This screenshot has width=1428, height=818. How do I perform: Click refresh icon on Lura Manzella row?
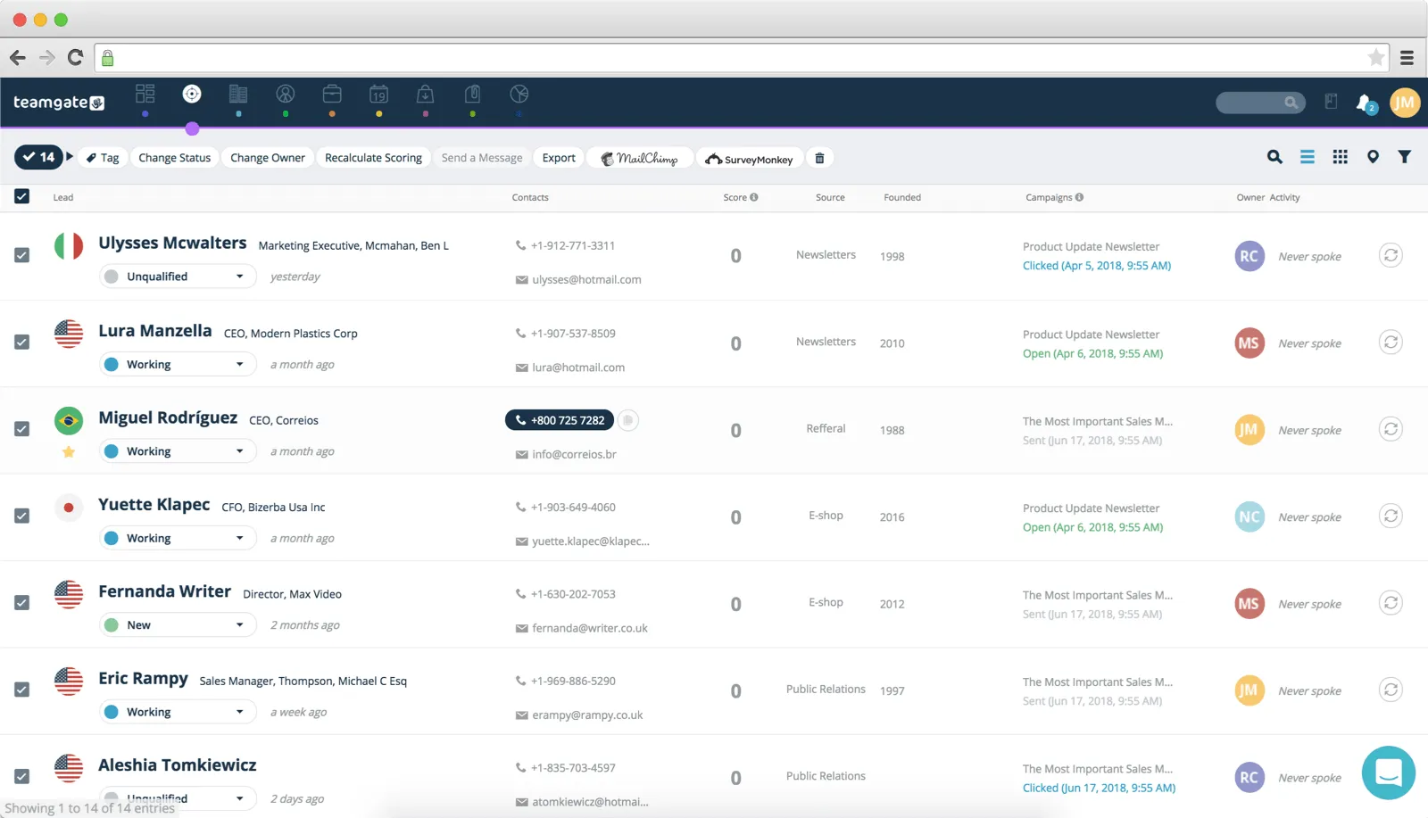click(x=1391, y=342)
